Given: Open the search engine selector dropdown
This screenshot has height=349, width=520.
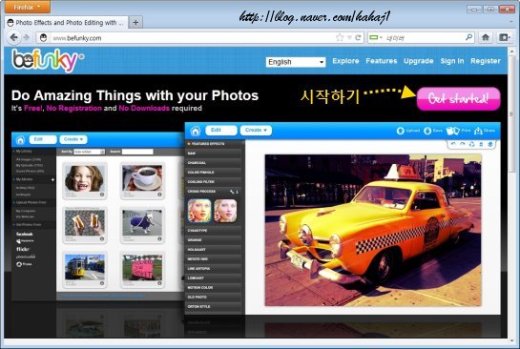Looking at the screenshot, I should 376,37.
